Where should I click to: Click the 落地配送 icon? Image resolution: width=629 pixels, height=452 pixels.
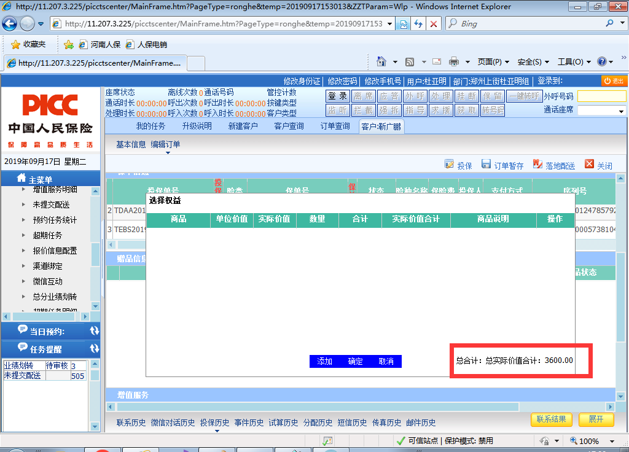(537, 164)
